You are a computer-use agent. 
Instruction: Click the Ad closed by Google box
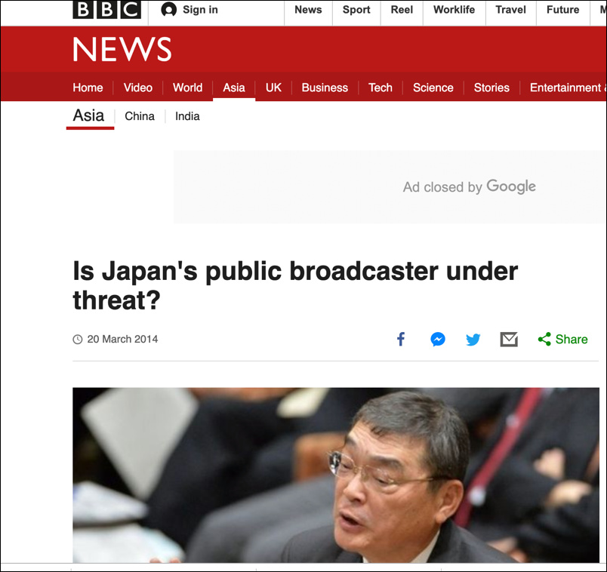click(390, 187)
